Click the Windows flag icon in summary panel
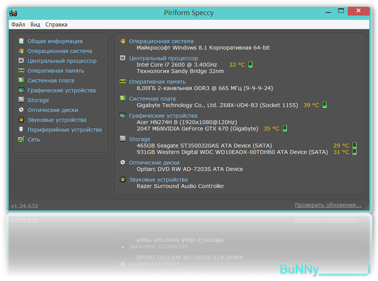 point(123,41)
